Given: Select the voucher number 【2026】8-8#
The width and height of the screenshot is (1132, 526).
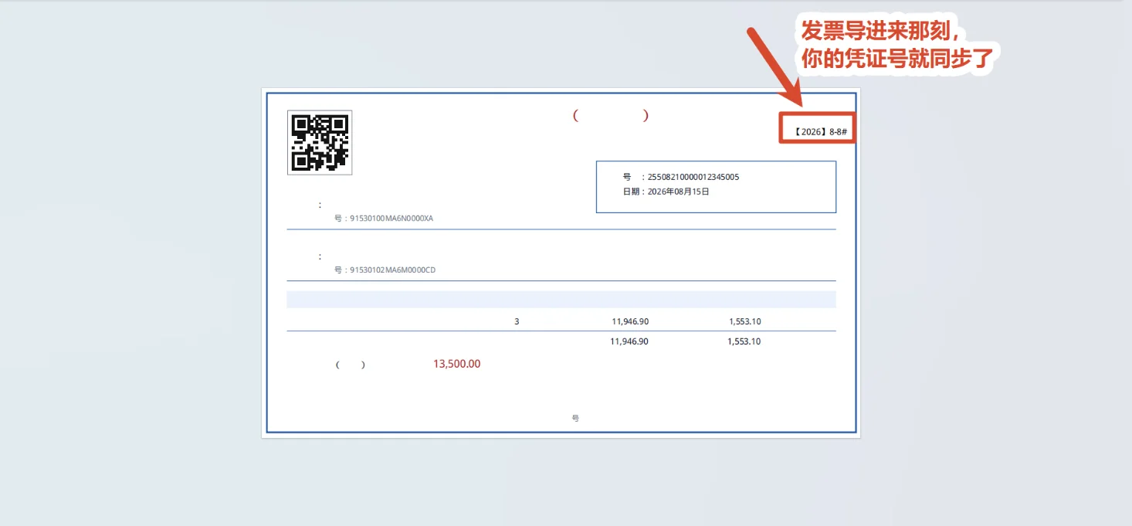Looking at the screenshot, I should 819,132.
